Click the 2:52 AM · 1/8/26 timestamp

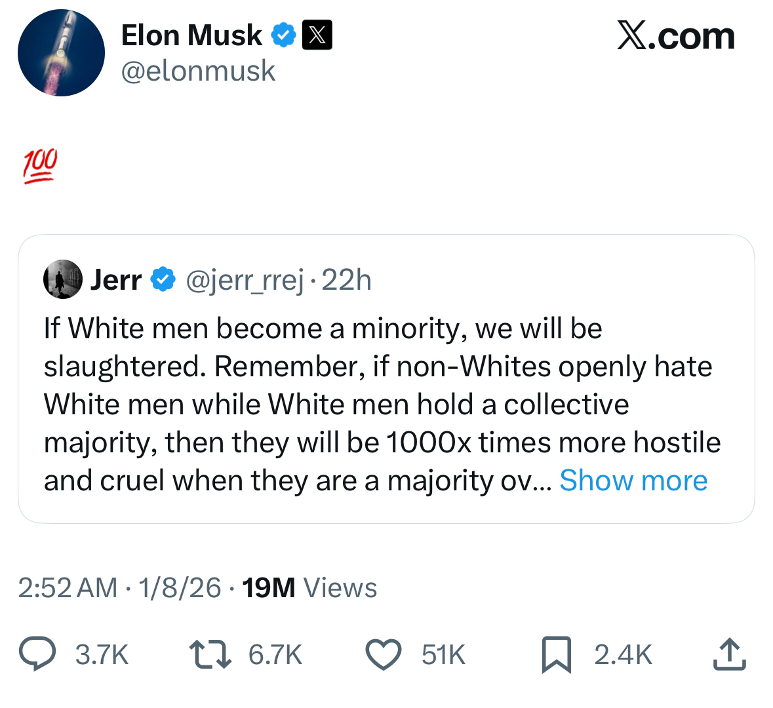click(120, 588)
